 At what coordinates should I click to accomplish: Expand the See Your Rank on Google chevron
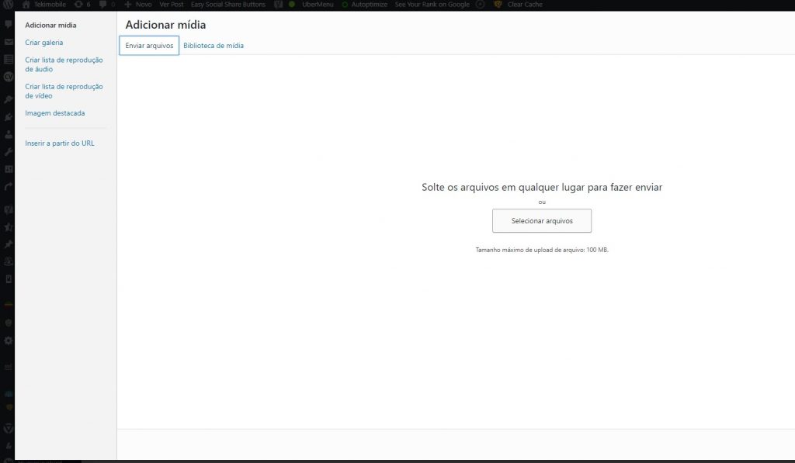point(481,5)
